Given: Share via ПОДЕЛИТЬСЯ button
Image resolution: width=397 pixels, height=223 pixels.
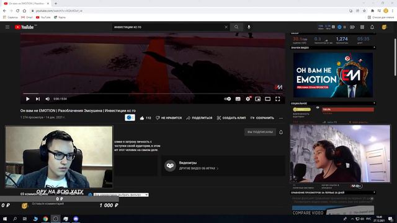Looking at the screenshot, I should click(x=199, y=118).
